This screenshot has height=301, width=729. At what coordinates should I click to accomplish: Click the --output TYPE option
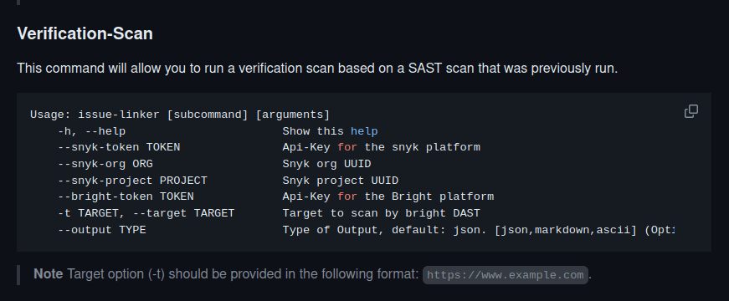[x=102, y=230]
